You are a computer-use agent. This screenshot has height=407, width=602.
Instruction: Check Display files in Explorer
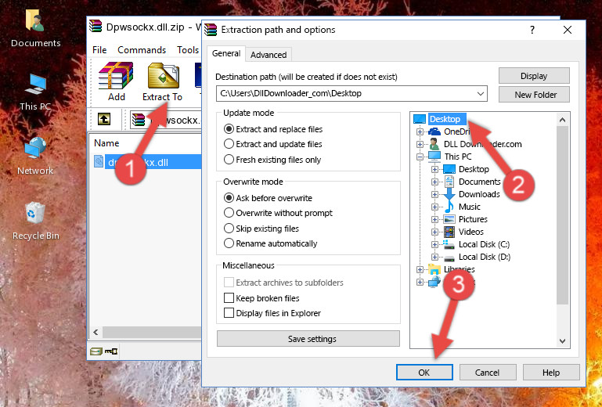coord(229,313)
